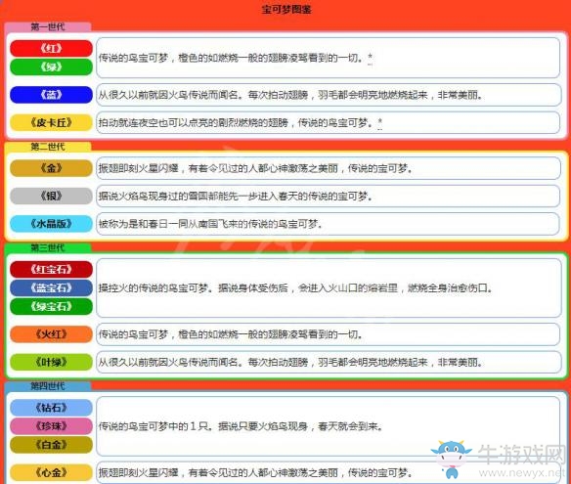
Task: Click the 《银》 version label
Action: [52, 196]
